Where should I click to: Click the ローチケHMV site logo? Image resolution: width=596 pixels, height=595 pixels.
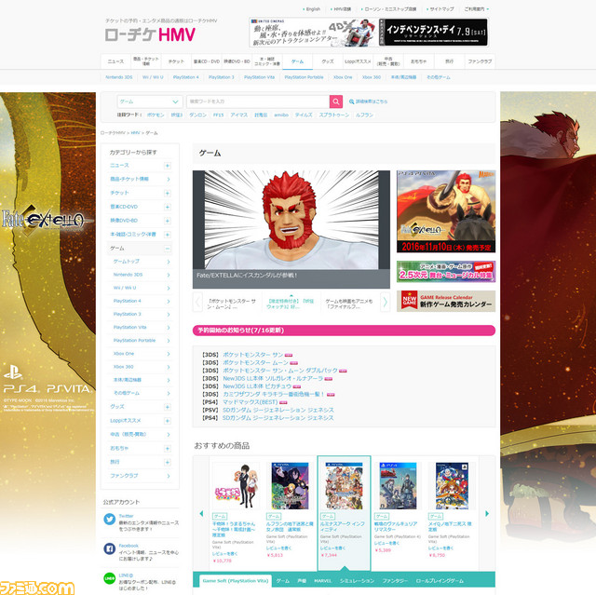click(x=150, y=34)
